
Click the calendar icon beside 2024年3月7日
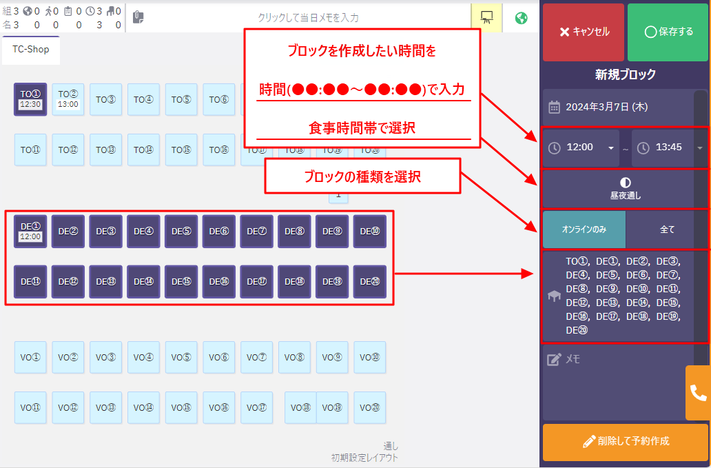[554, 107]
